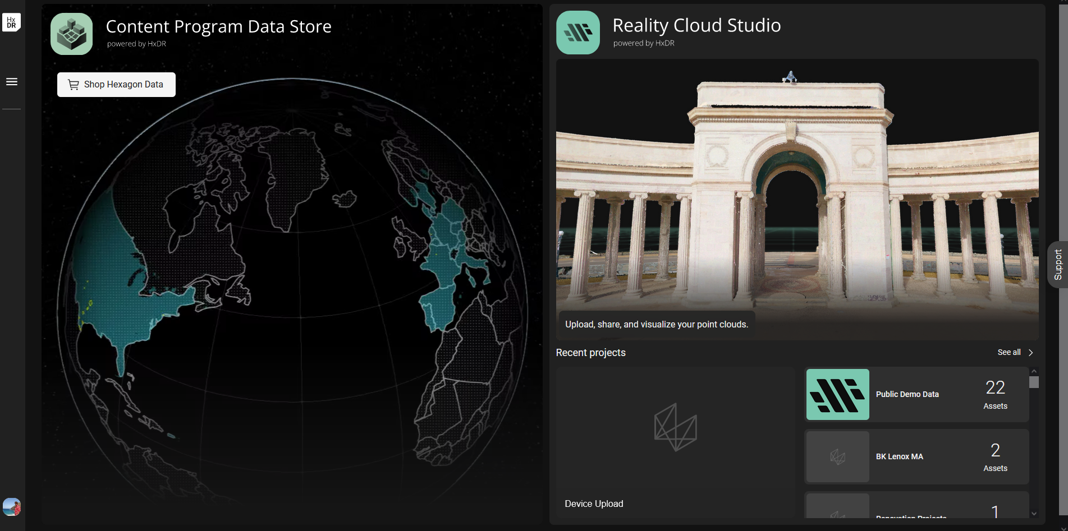Click the BK Lenox MA placeholder thumbnail
Screen dimensions: 1068x531
pos(837,456)
